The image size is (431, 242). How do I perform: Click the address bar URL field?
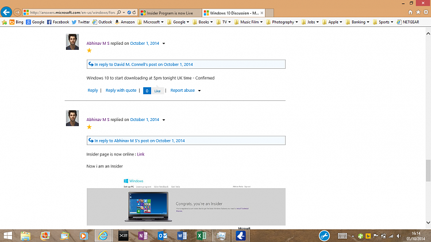[x=72, y=13]
